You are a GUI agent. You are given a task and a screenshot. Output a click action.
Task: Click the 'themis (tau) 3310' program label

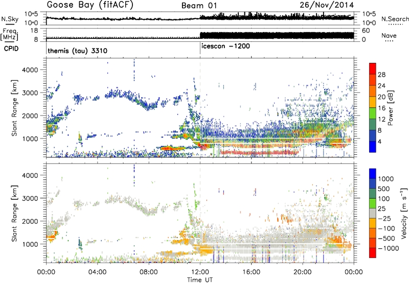pos(78,51)
